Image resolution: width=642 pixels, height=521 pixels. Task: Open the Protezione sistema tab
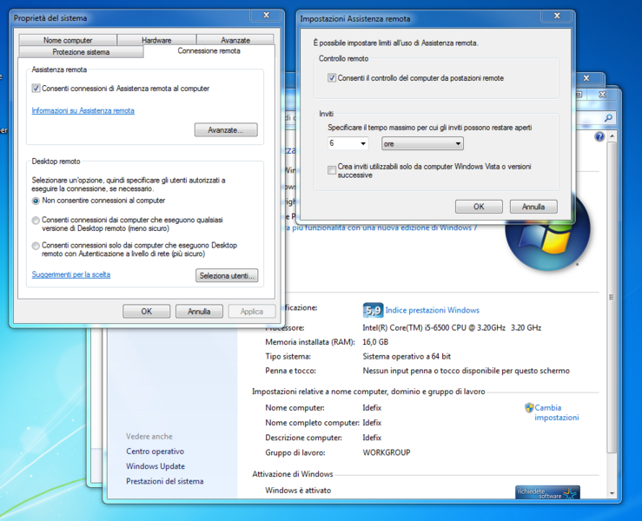pyautogui.click(x=81, y=51)
